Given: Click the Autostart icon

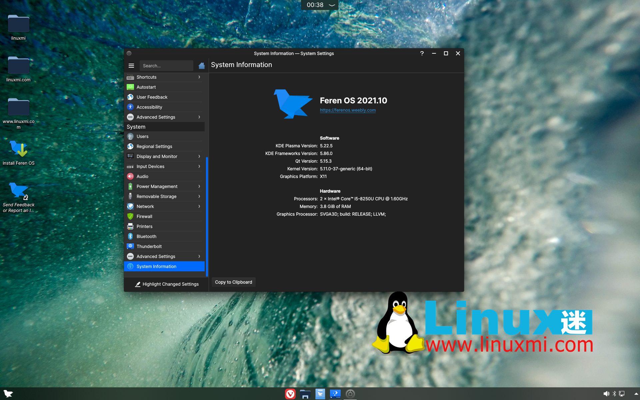Looking at the screenshot, I should 130,87.
